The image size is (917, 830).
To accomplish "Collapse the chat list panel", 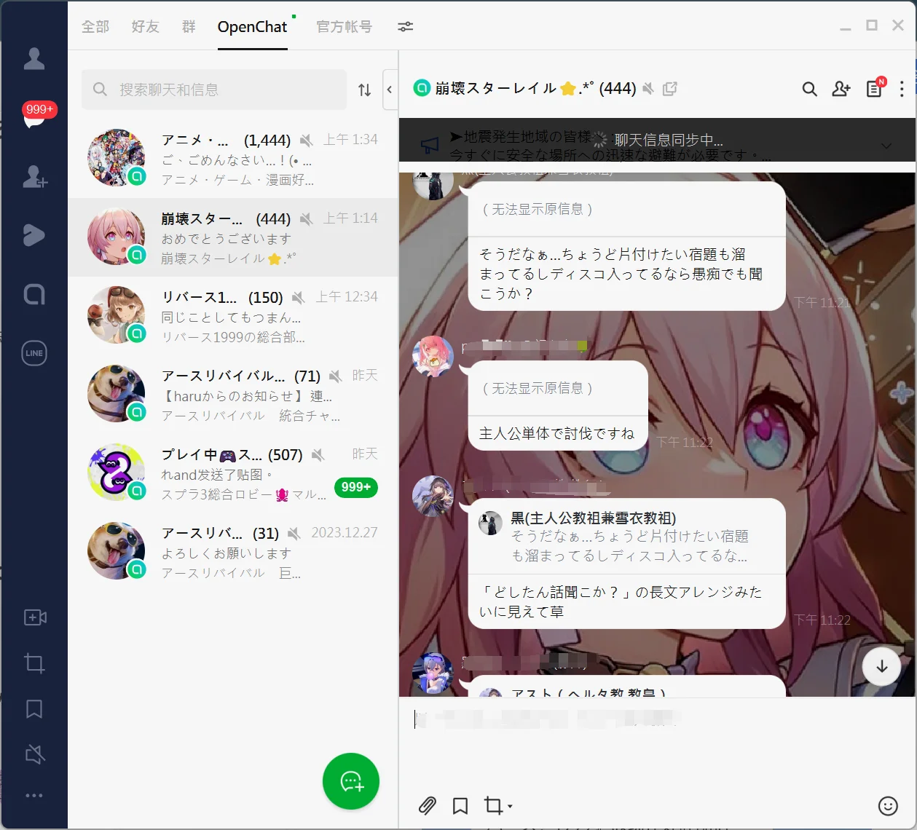I will [x=390, y=90].
